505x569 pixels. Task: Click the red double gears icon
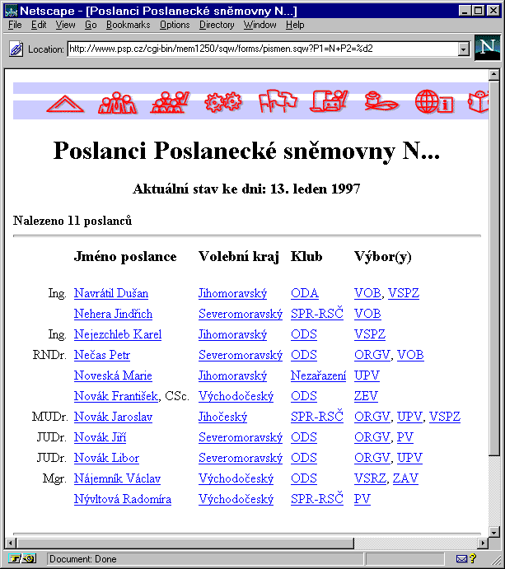point(223,102)
